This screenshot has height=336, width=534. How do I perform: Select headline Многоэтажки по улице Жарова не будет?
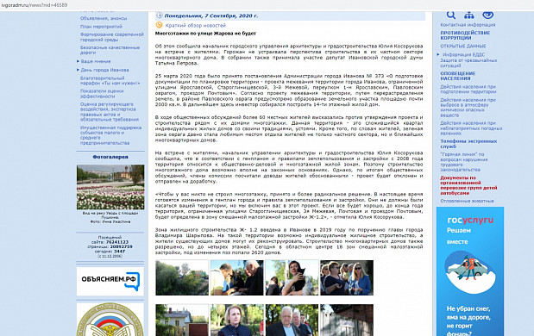pyautogui.click(x=205, y=34)
